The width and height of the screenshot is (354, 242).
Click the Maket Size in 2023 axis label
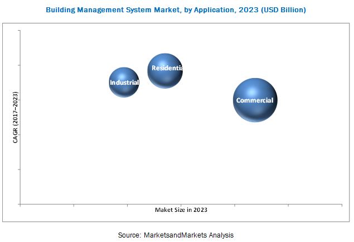click(x=180, y=210)
